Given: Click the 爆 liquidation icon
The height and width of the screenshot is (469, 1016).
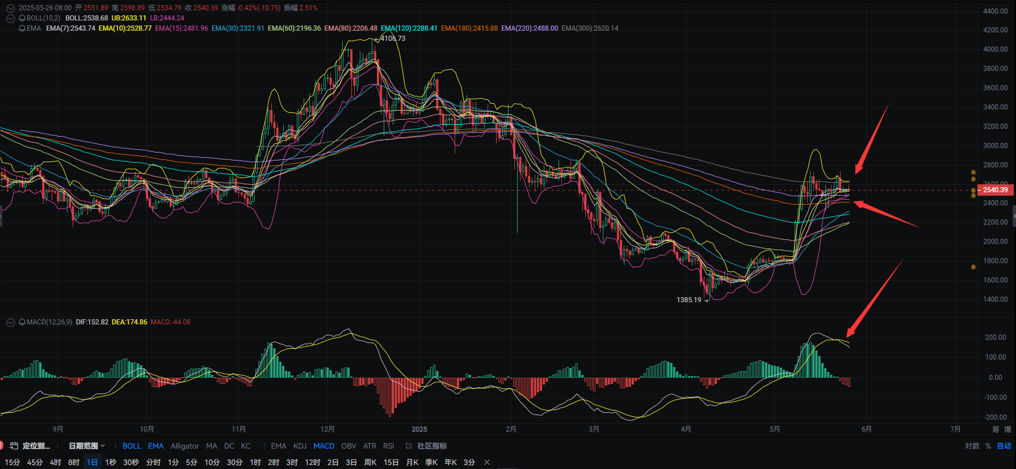Looking at the screenshot, I should (1007, 429).
